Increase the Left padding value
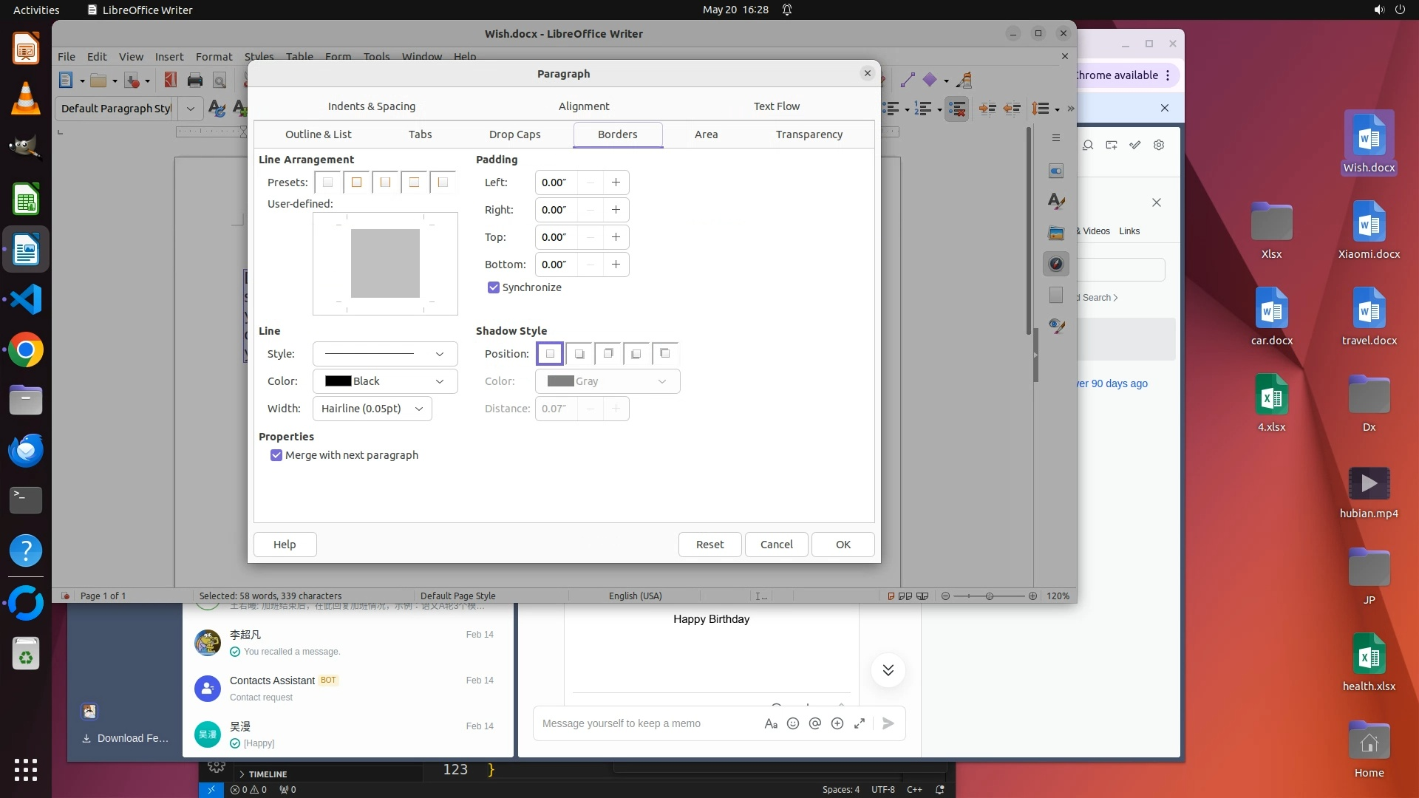Screen dimensions: 1419x798 point(616,183)
